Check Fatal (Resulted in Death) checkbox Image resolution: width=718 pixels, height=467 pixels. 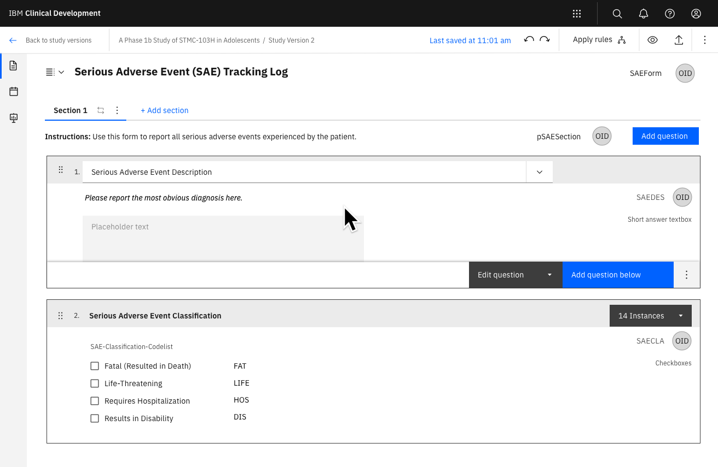95,366
